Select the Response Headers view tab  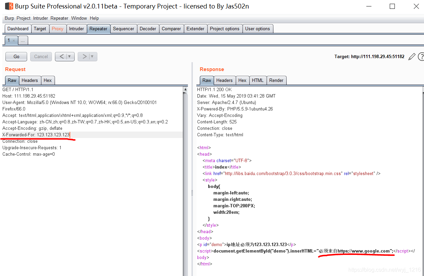pos(225,81)
